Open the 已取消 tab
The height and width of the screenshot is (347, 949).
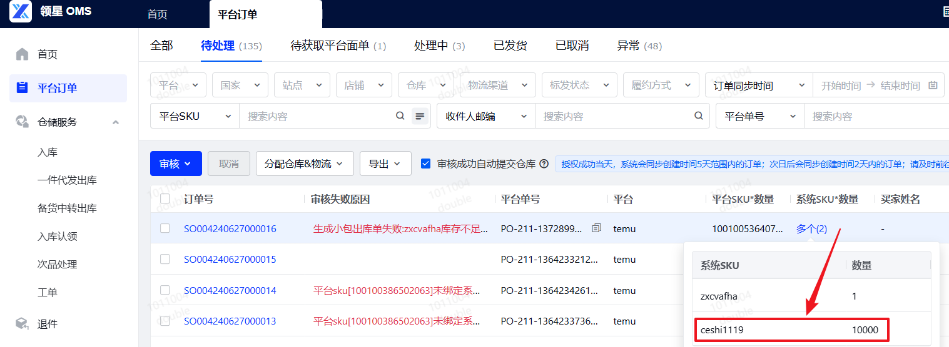572,46
